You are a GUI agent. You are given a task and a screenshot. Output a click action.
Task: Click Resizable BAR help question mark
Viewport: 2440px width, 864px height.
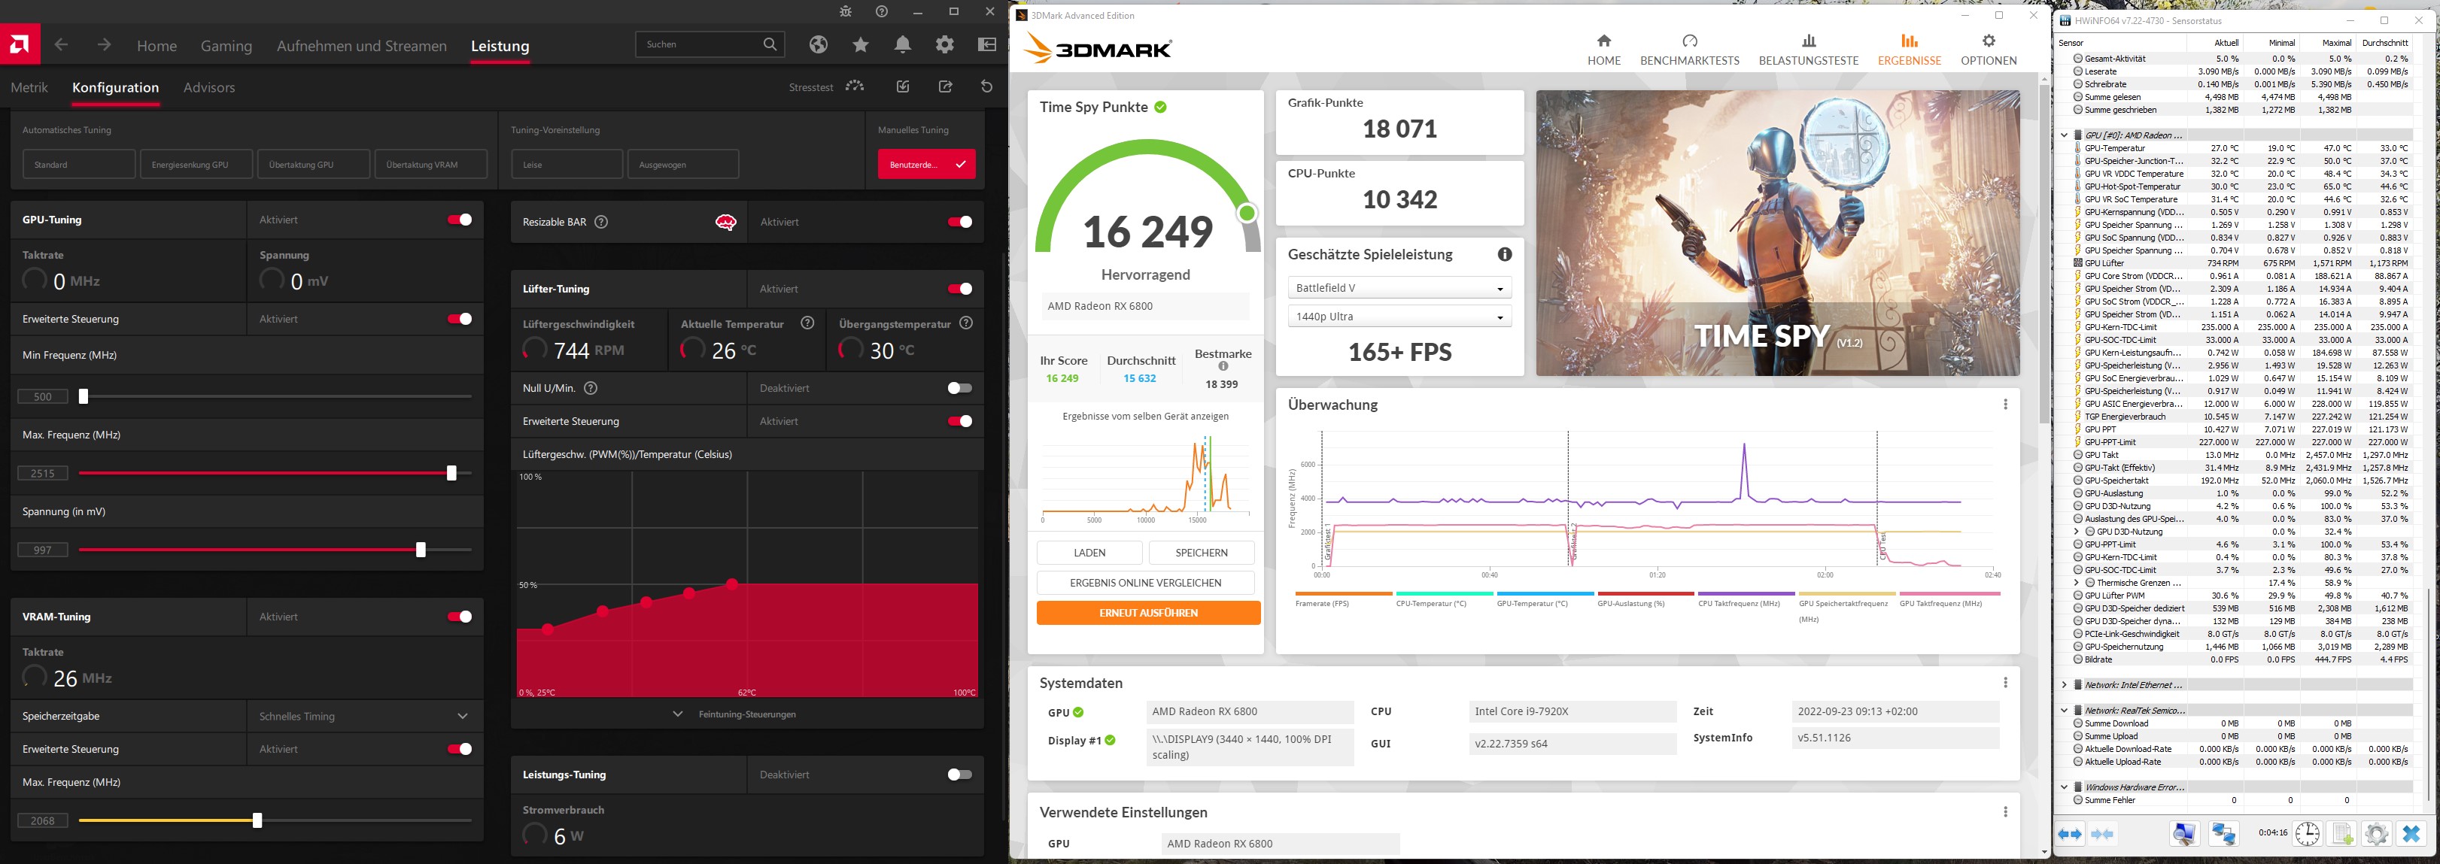pos(600,221)
